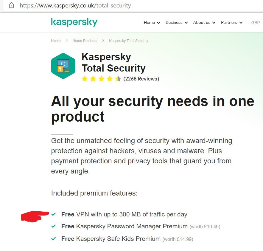The image size is (263, 251).
Task: Expand the Business navigation menu
Action: [177, 23]
